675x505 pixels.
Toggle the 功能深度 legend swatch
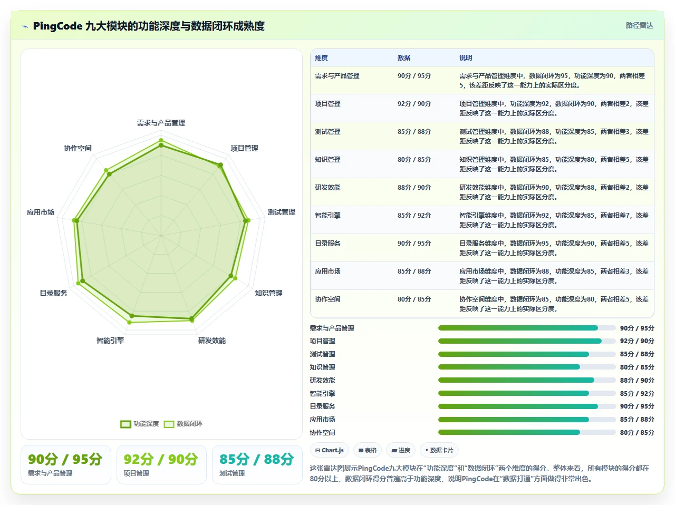click(126, 424)
